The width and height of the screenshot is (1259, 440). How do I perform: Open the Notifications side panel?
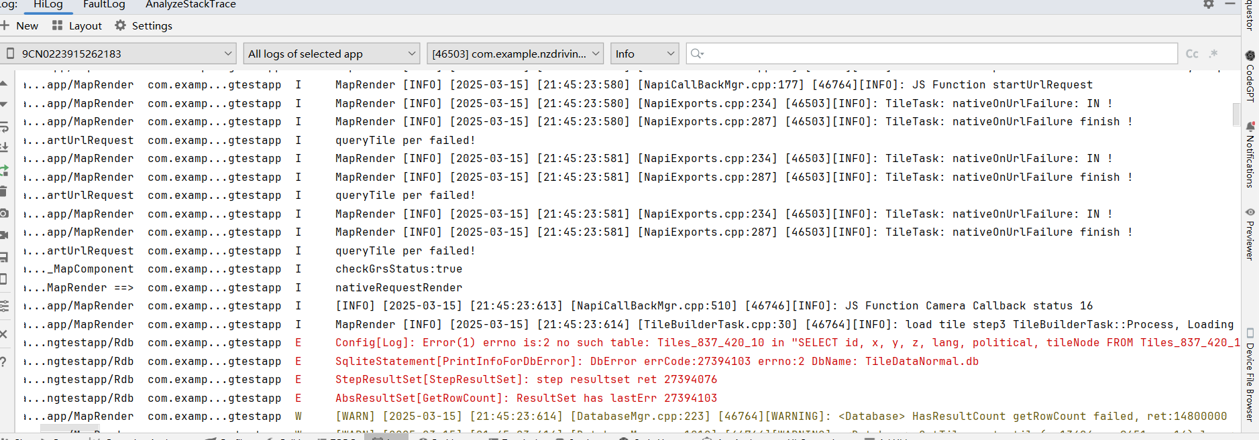(x=1250, y=155)
